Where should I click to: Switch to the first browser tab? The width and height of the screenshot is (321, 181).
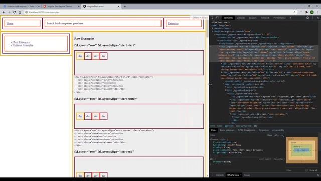point(21,6)
